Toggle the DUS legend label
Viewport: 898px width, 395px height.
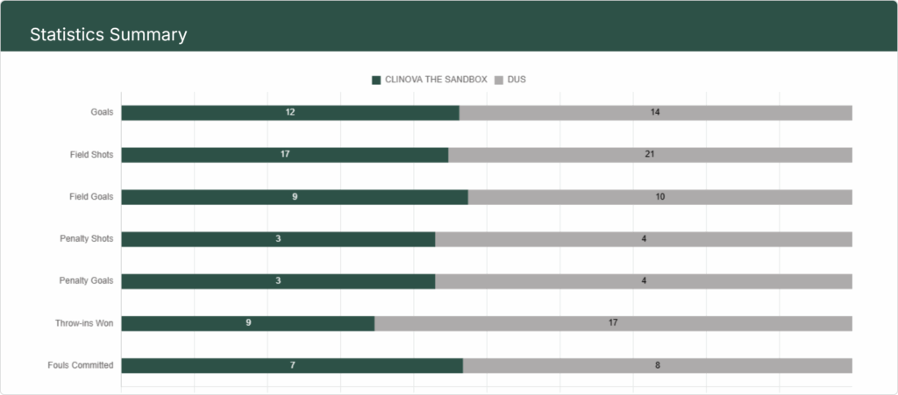coord(517,80)
